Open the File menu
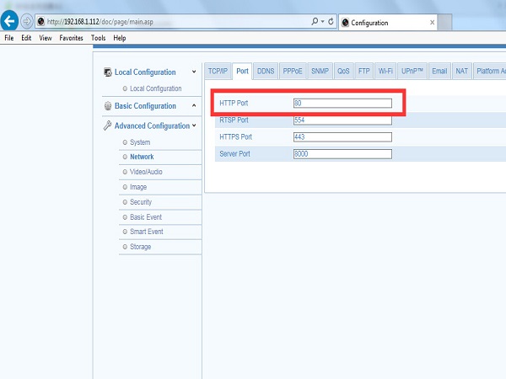The height and width of the screenshot is (379, 506). click(9, 38)
